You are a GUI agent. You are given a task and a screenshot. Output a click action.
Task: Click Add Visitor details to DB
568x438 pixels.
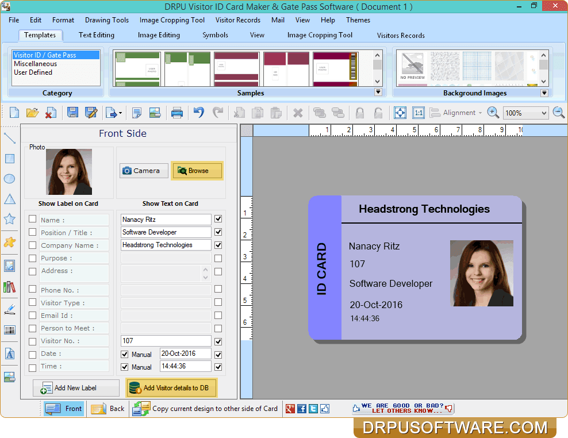(x=171, y=387)
